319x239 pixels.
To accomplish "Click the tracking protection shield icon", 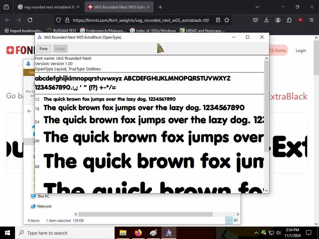I will point(59,20).
